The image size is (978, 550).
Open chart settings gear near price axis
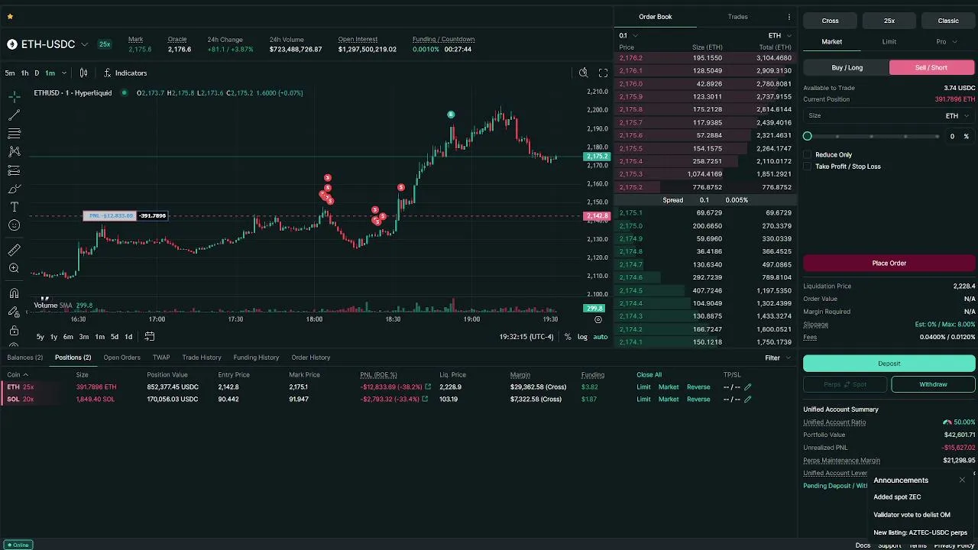click(598, 319)
